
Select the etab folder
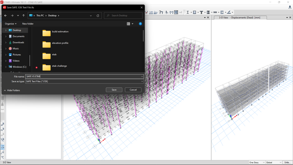tap(49, 56)
